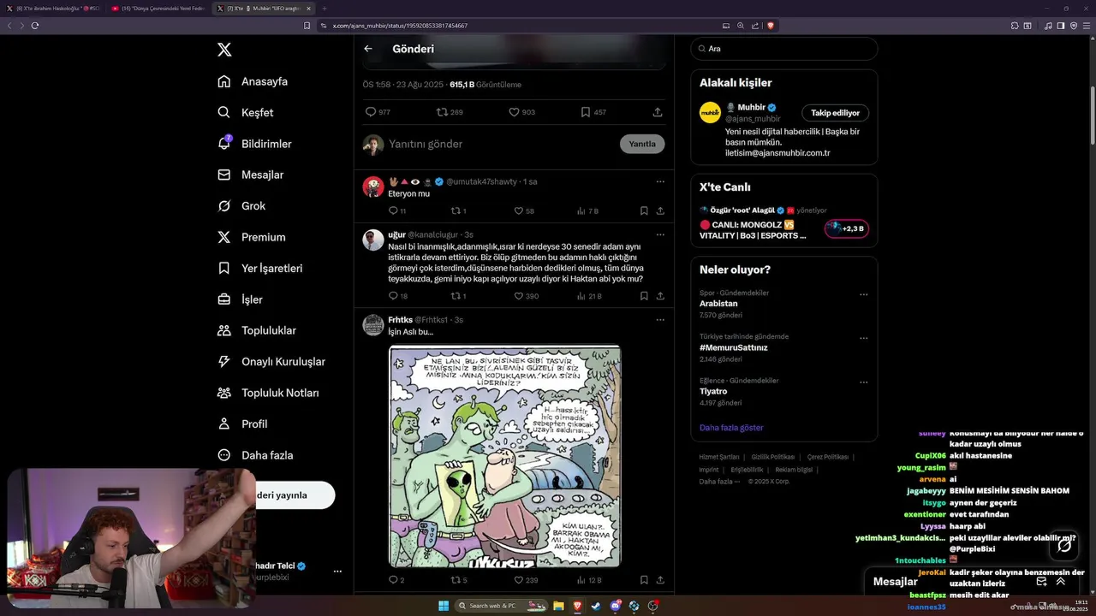Image resolution: width=1096 pixels, height=616 pixels.
Task: Open İşler in the sidebar
Action: pyautogui.click(x=240, y=299)
